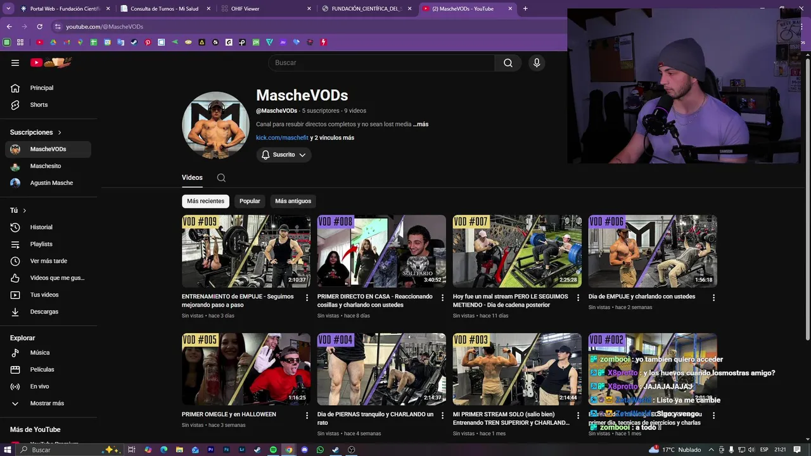Open Maschesito subscription in the sidebar
The image size is (811, 456).
point(48,166)
